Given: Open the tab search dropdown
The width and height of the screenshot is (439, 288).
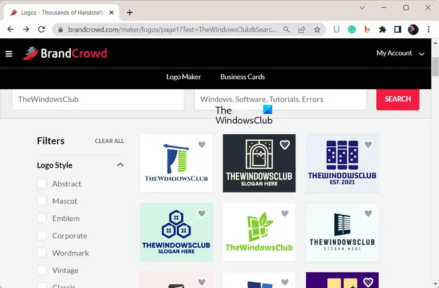Looking at the screenshot, I should tap(362, 8).
